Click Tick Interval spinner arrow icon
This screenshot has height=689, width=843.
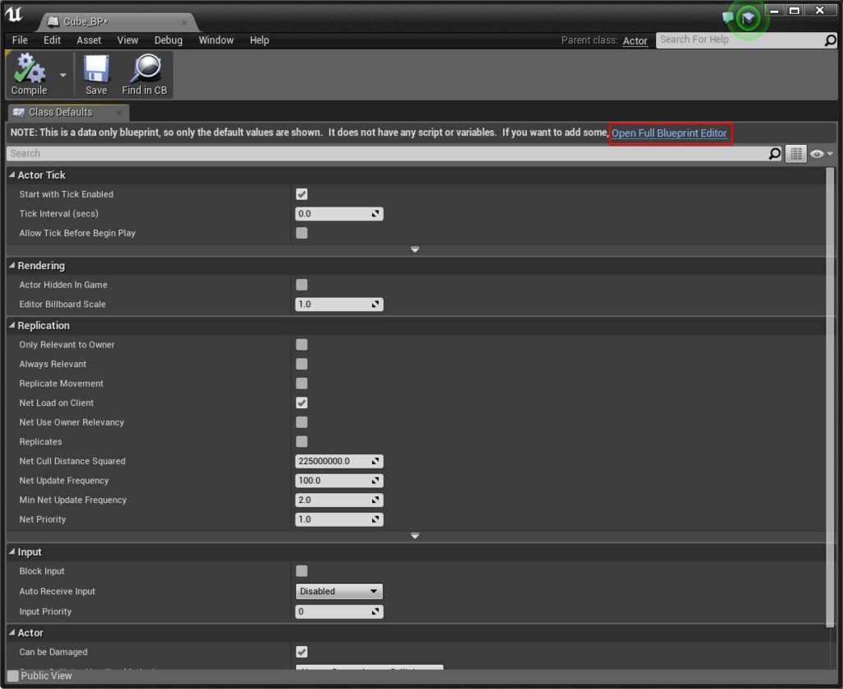[375, 214]
